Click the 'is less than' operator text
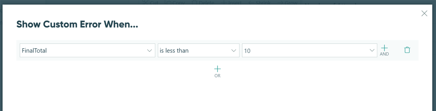The height and width of the screenshot is (111, 436). (x=174, y=51)
